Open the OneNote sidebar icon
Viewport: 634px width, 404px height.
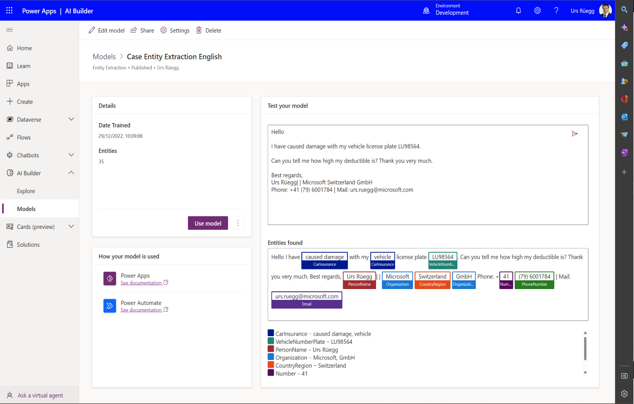pos(624,152)
